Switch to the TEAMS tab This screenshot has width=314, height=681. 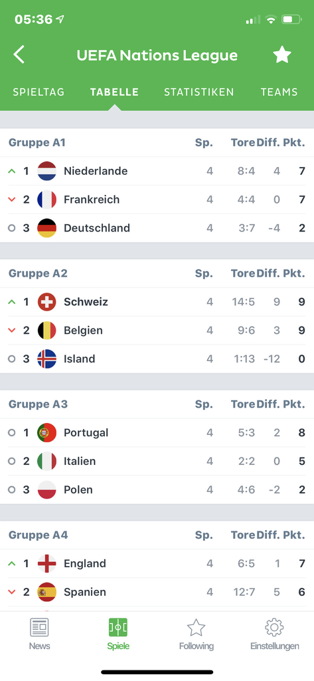click(279, 92)
